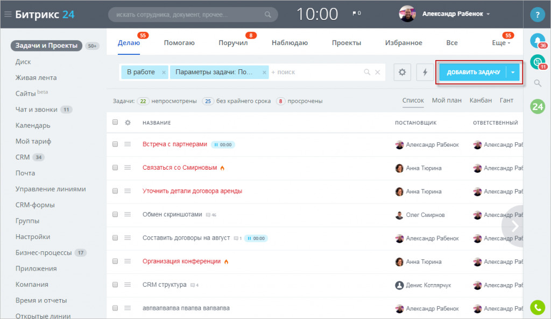Click the green 24 circle icon
Viewport: 551px width, 319px height.
click(x=538, y=106)
